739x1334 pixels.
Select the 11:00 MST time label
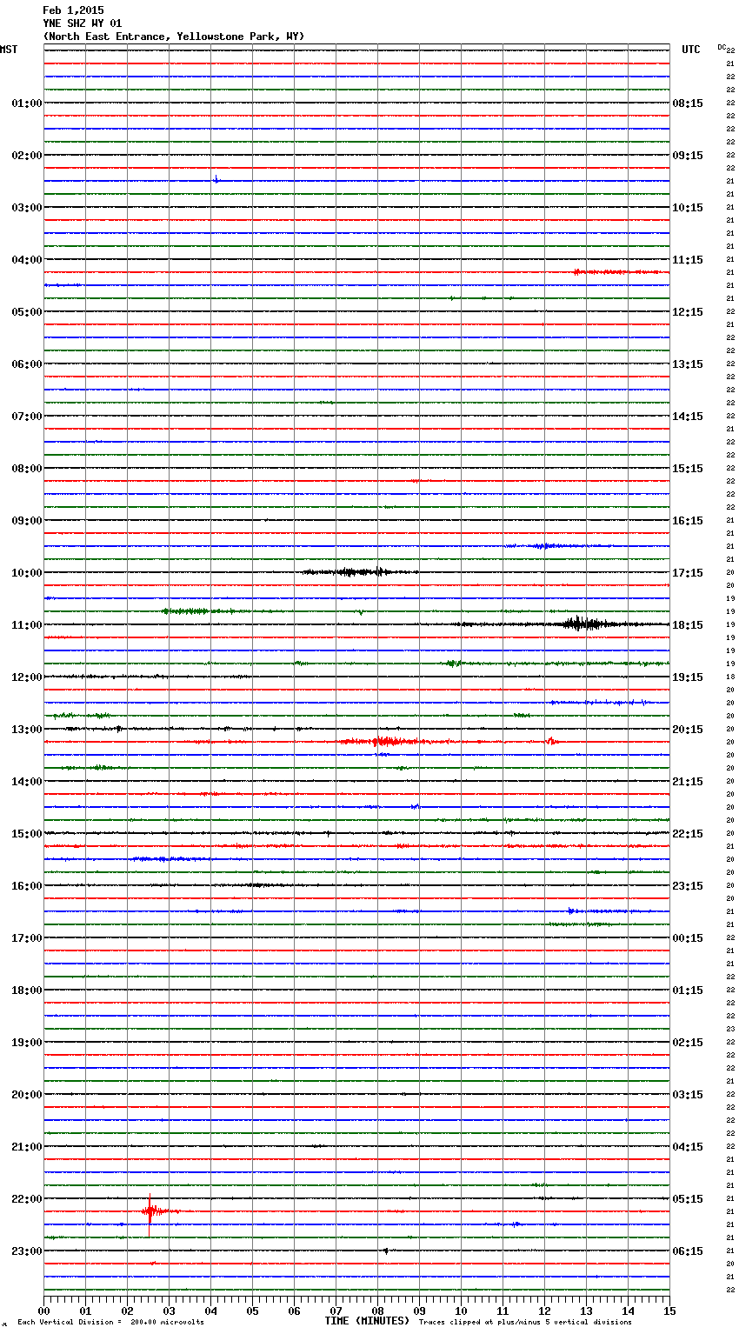27,625
